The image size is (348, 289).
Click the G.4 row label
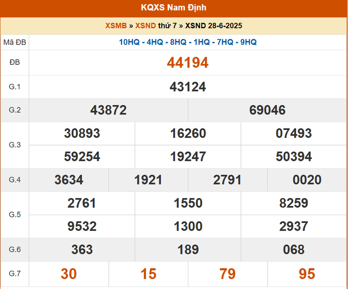coord(15,179)
